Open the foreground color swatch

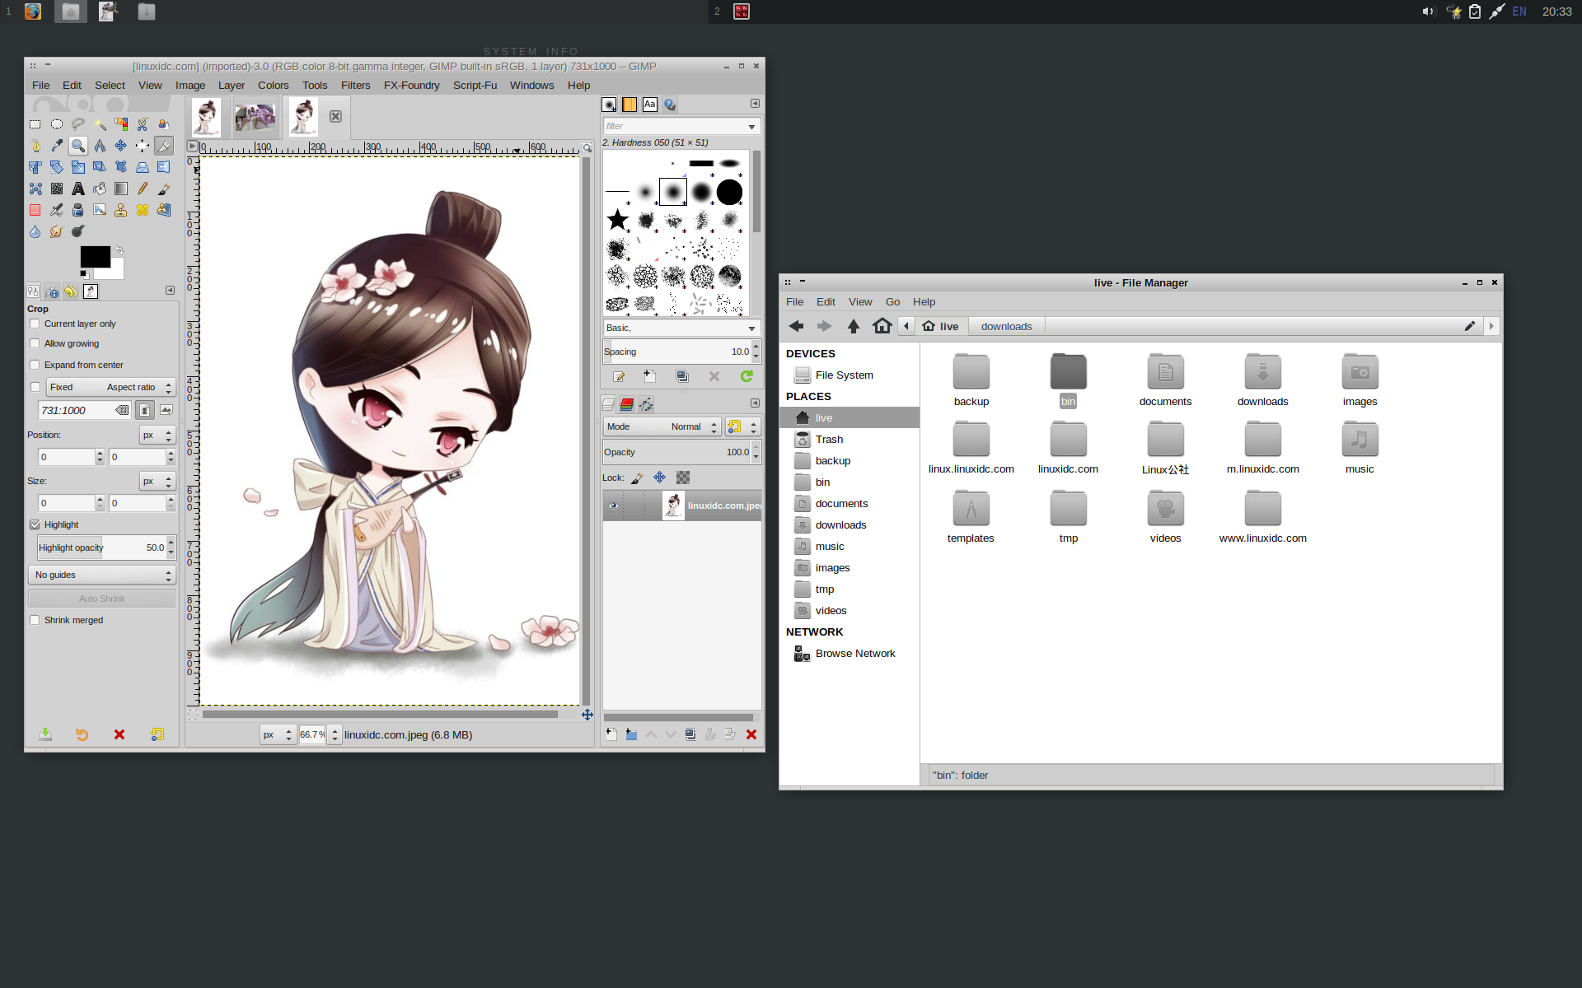click(93, 256)
